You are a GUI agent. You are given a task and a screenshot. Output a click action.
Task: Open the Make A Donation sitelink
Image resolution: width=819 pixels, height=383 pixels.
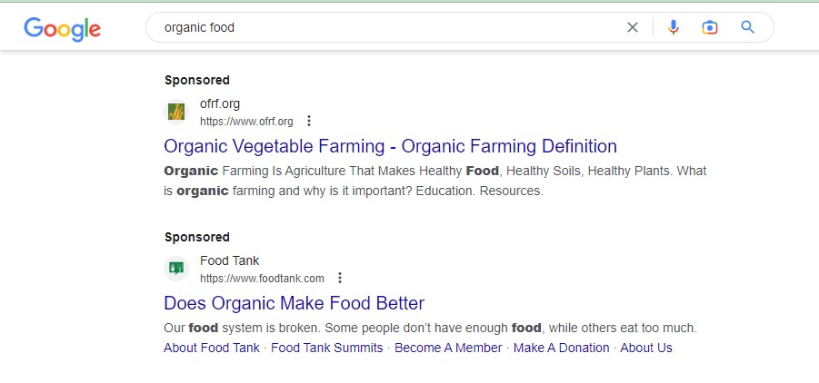(x=562, y=348)
